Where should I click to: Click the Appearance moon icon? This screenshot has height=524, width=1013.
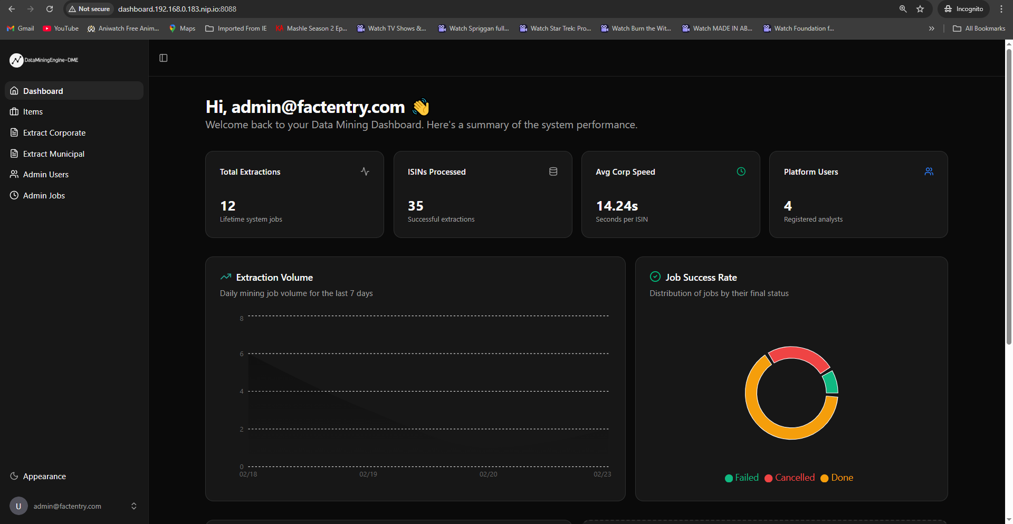pos(14,476)
